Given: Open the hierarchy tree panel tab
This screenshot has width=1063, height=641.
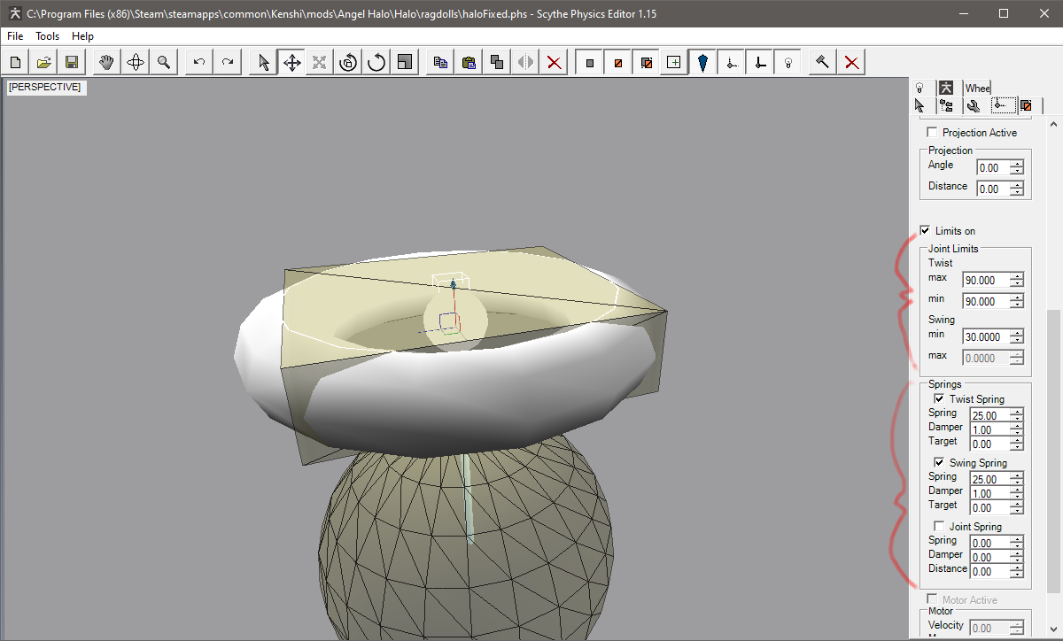Looking at the screenshot, I should 947,105.
